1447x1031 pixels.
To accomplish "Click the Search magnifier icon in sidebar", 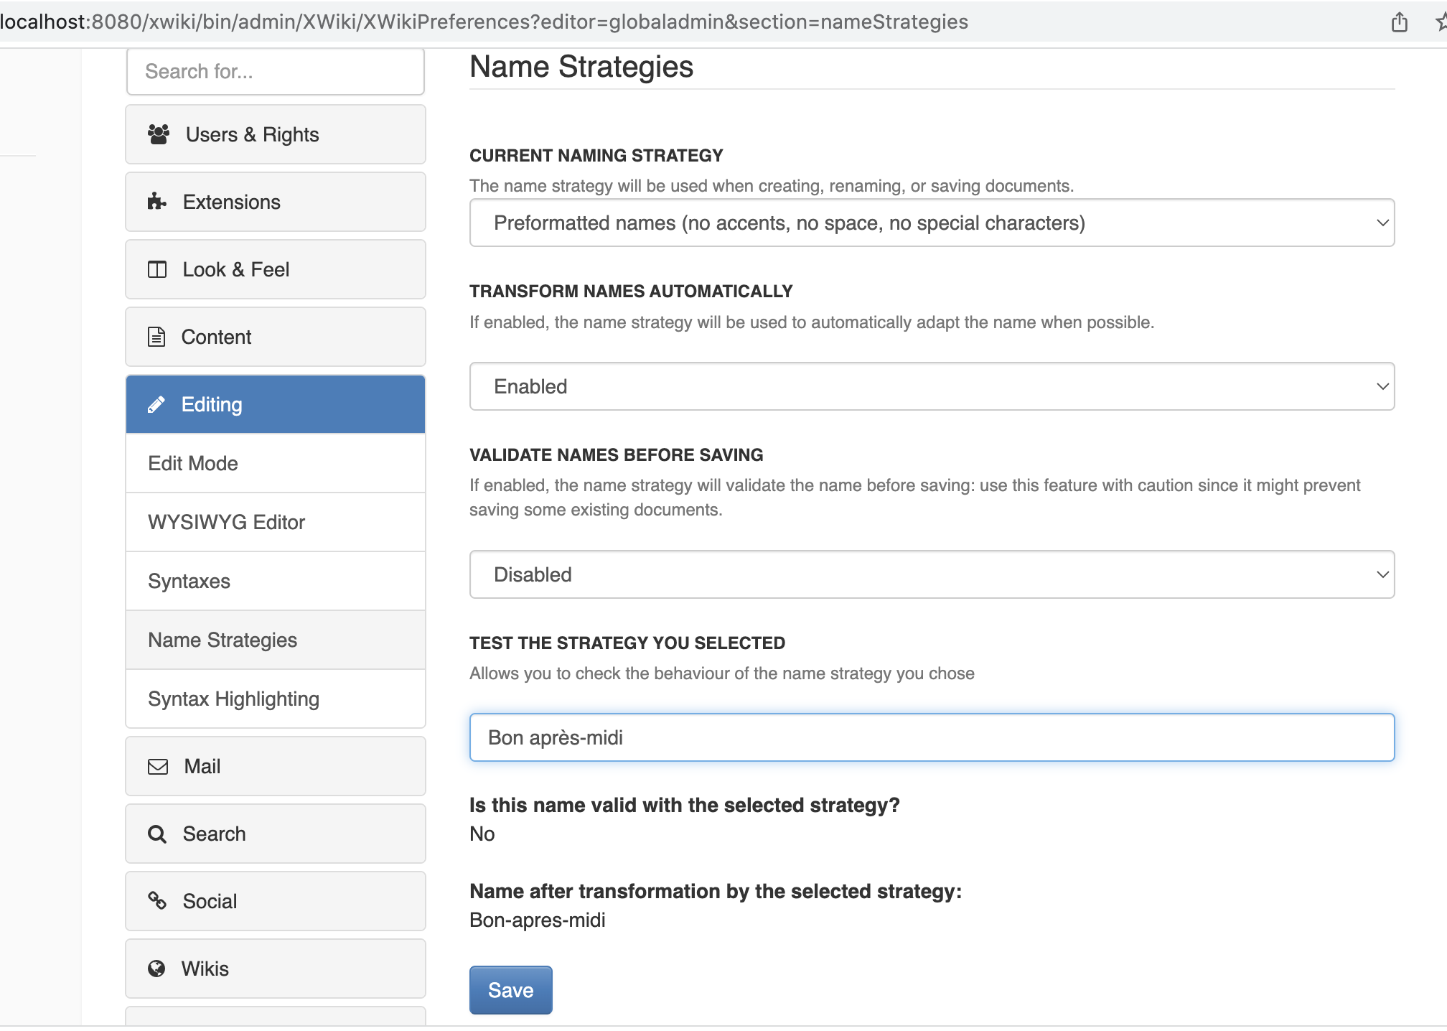I will 156,834.
